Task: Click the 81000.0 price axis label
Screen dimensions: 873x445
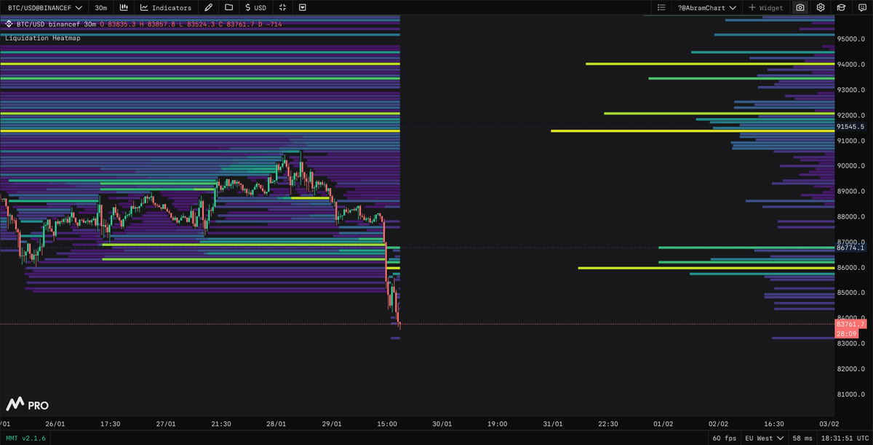Action: [x=850, y=394]
